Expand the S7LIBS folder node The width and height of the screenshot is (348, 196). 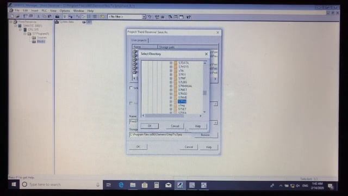171,82
